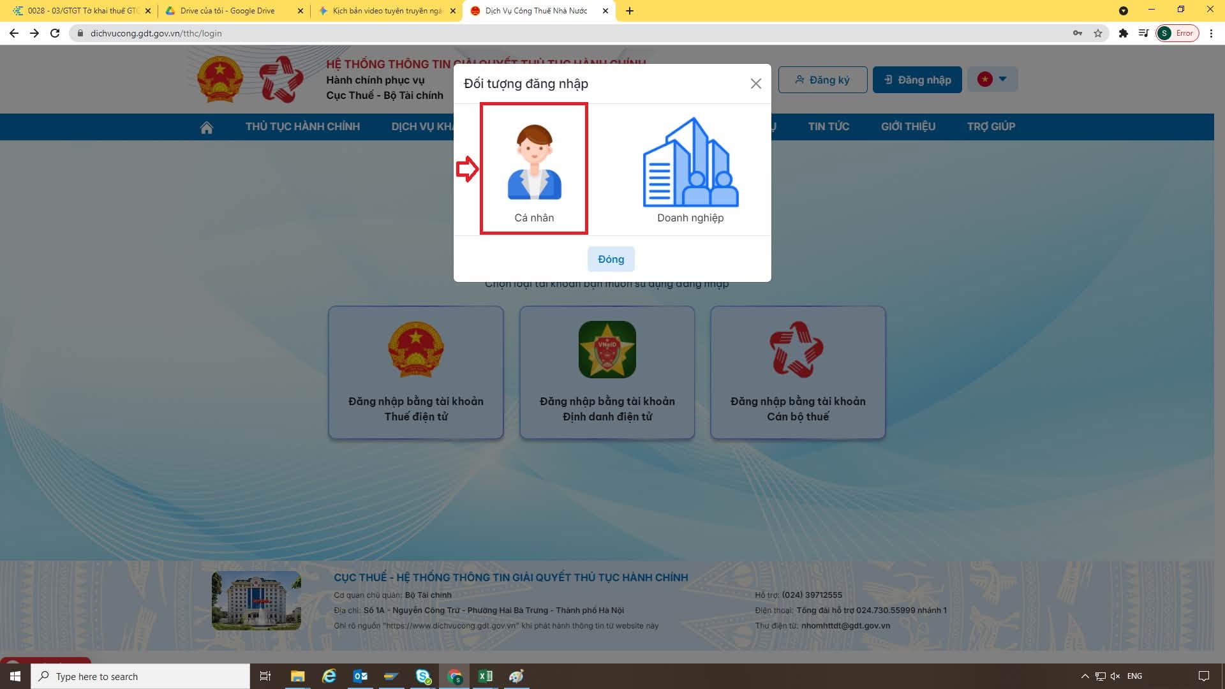Click the red star administrative logo
The height and width of the screenshot is (689, 1225).
tap(281, 80)
